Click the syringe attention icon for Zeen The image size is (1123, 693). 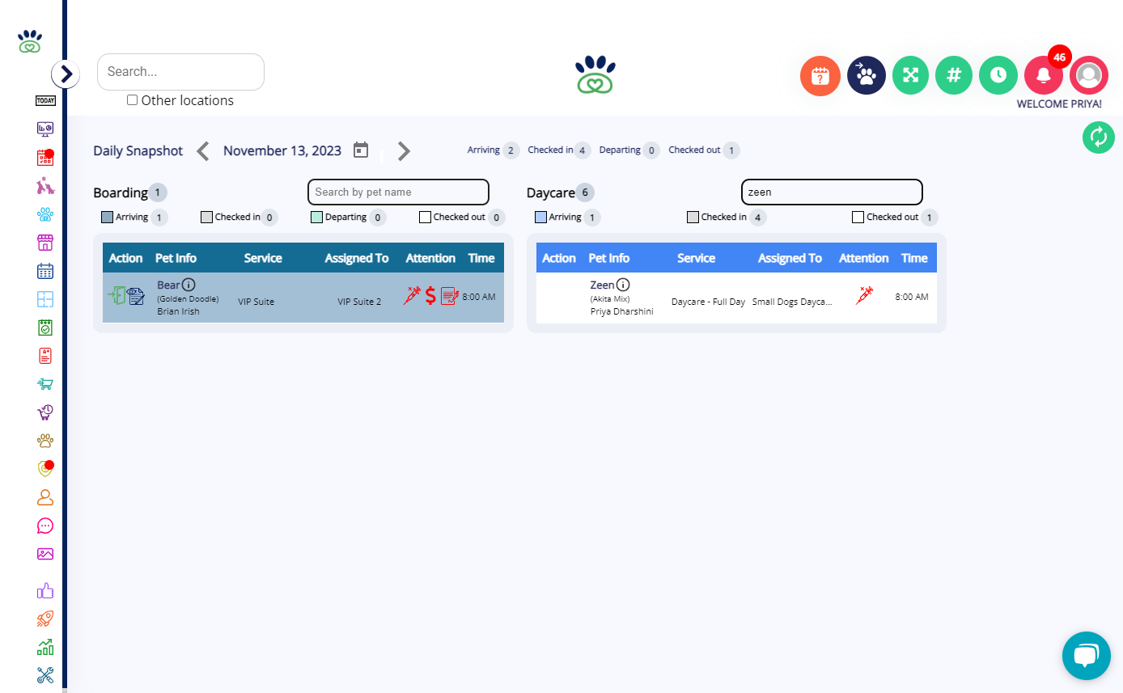(865, 296)
